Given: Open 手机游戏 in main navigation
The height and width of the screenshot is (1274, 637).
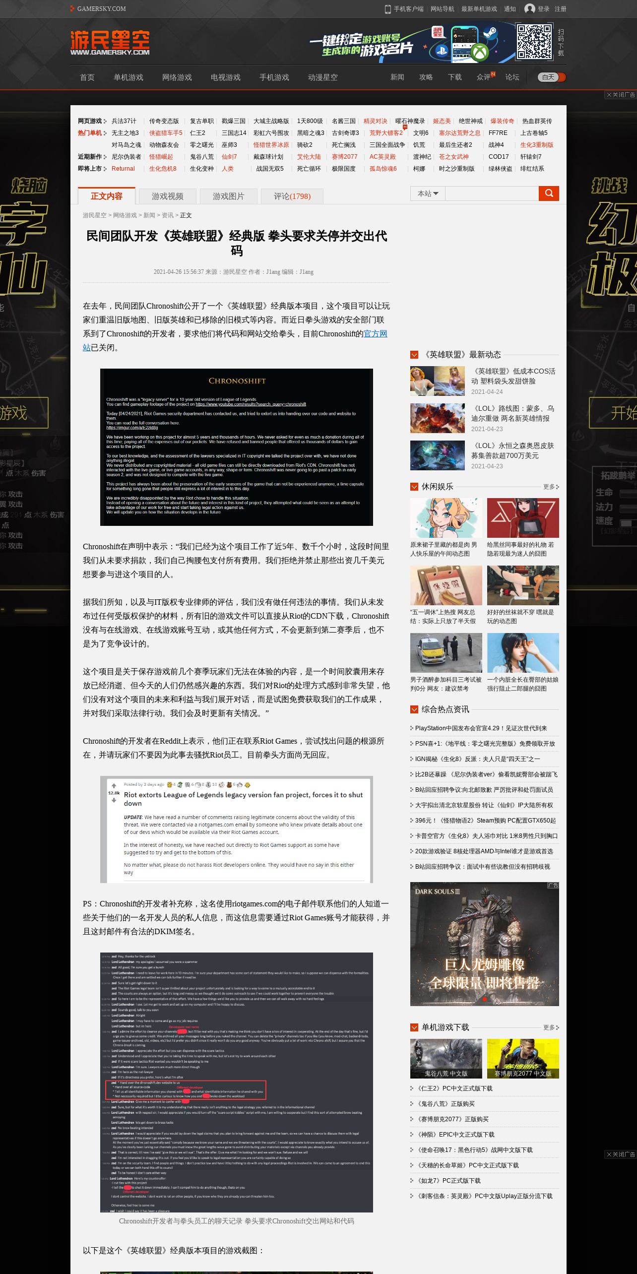Looking at the screenshot, I should coord(274,77).
